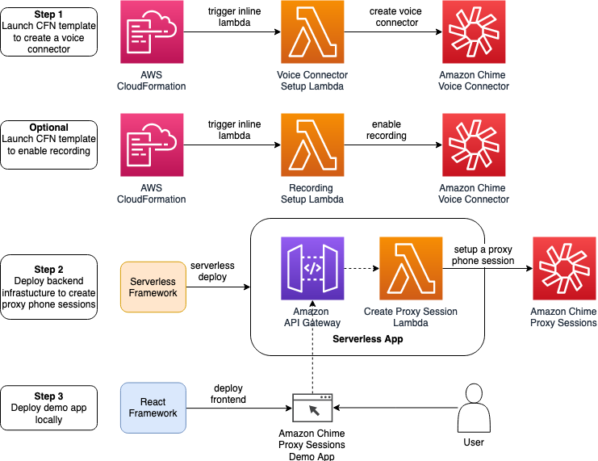
Task: Click the AWS CloudFormation icon in Step 1 row
Action: [x=152, y=31]
